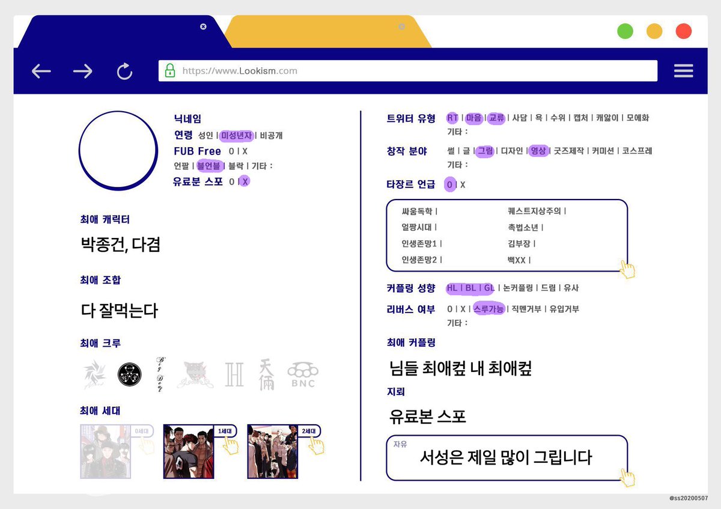The height and width of the screenshot is (509, 721).
Task: Select 미성년자 age option
Action: tap(236, 136)
